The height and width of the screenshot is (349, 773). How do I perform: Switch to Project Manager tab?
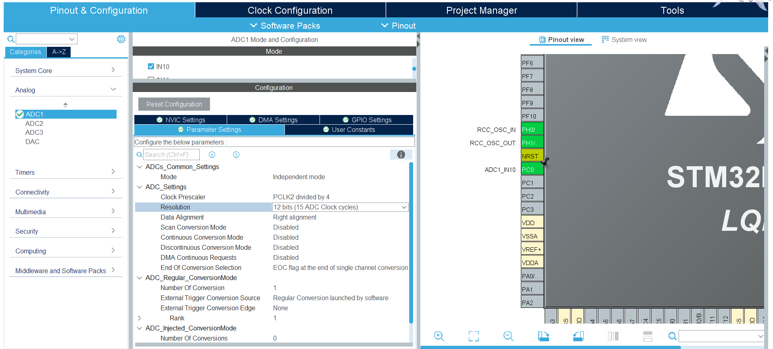coord(481,10)
